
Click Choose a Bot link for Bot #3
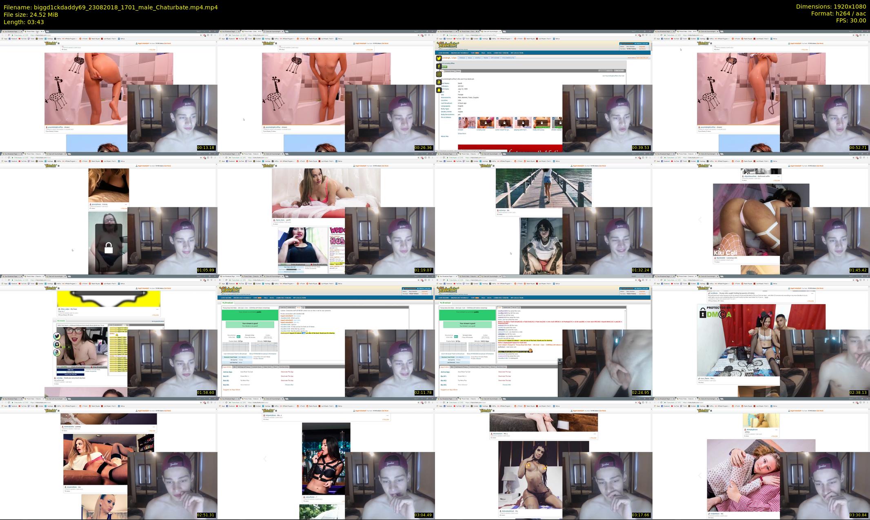[289, 384]
